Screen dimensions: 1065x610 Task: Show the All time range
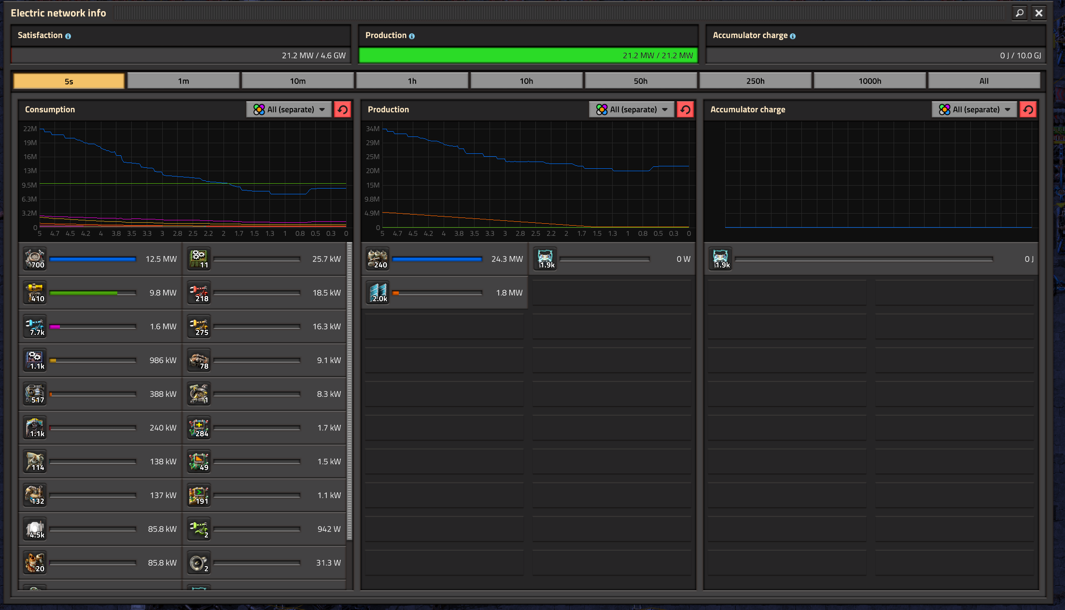click(x=984, y=81)
